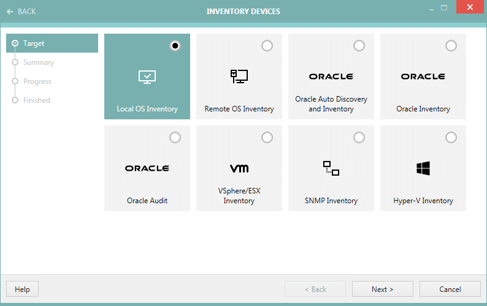Pick the VSphere/ESX Inventory radio button
This screenshot has height=306, width=487.
(x=267, y=138)
